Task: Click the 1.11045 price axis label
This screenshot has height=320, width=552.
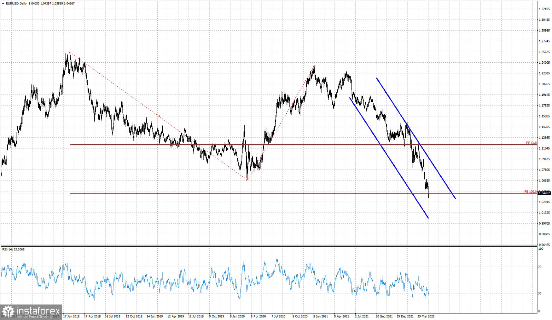Action: click(x=544, y=148)
